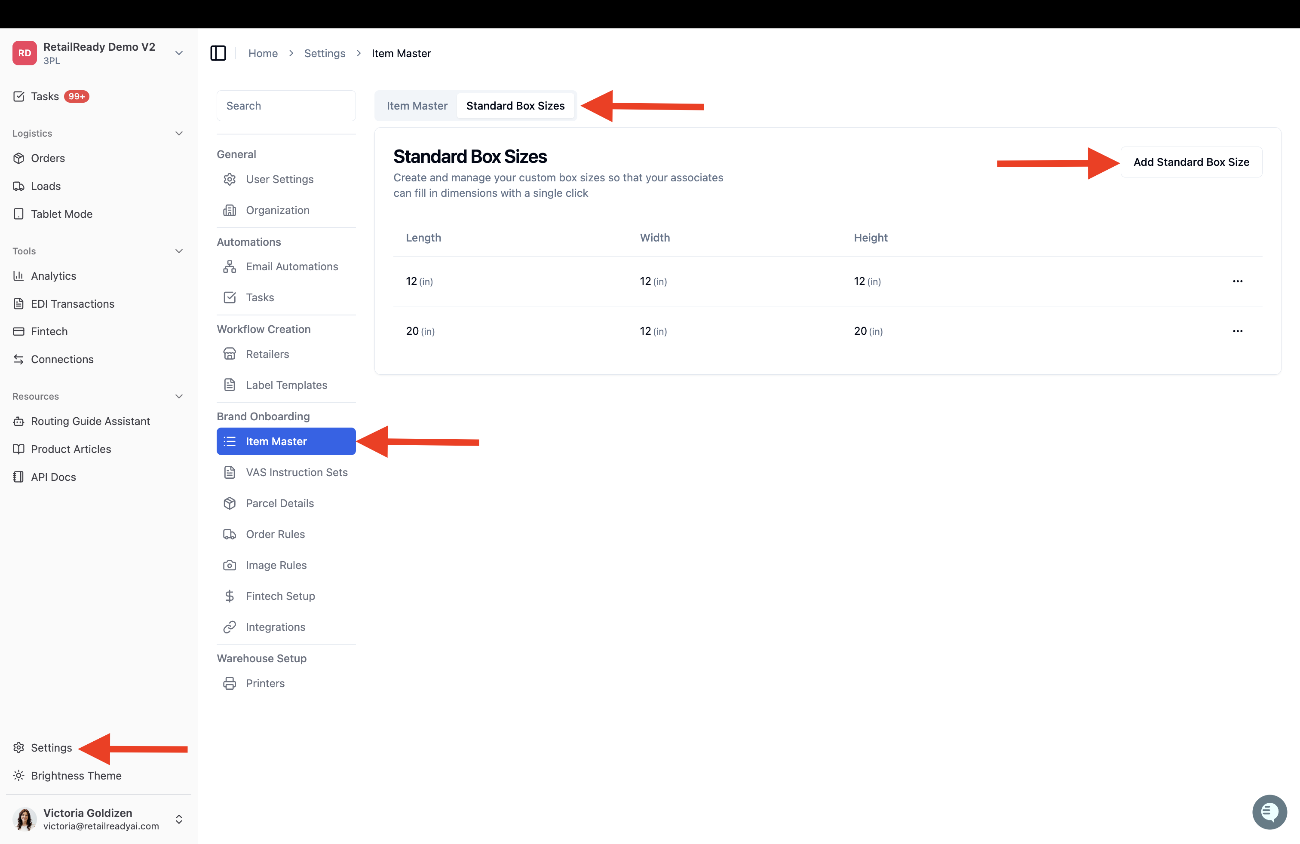Click Add Standard Box Size button
This screenshot has width=1300, height=844.
(x=1191, y=162)
